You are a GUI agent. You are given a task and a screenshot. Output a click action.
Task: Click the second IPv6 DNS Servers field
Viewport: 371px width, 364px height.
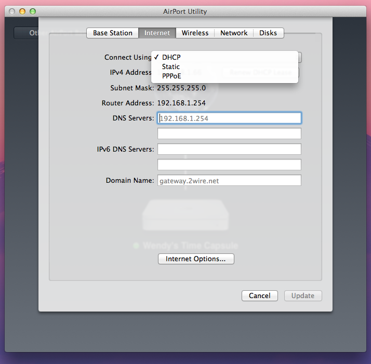click(229, 165)
